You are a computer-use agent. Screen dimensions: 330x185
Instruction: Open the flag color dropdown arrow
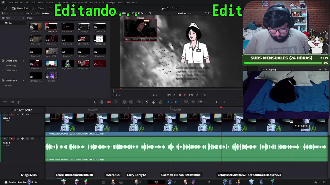171,102
